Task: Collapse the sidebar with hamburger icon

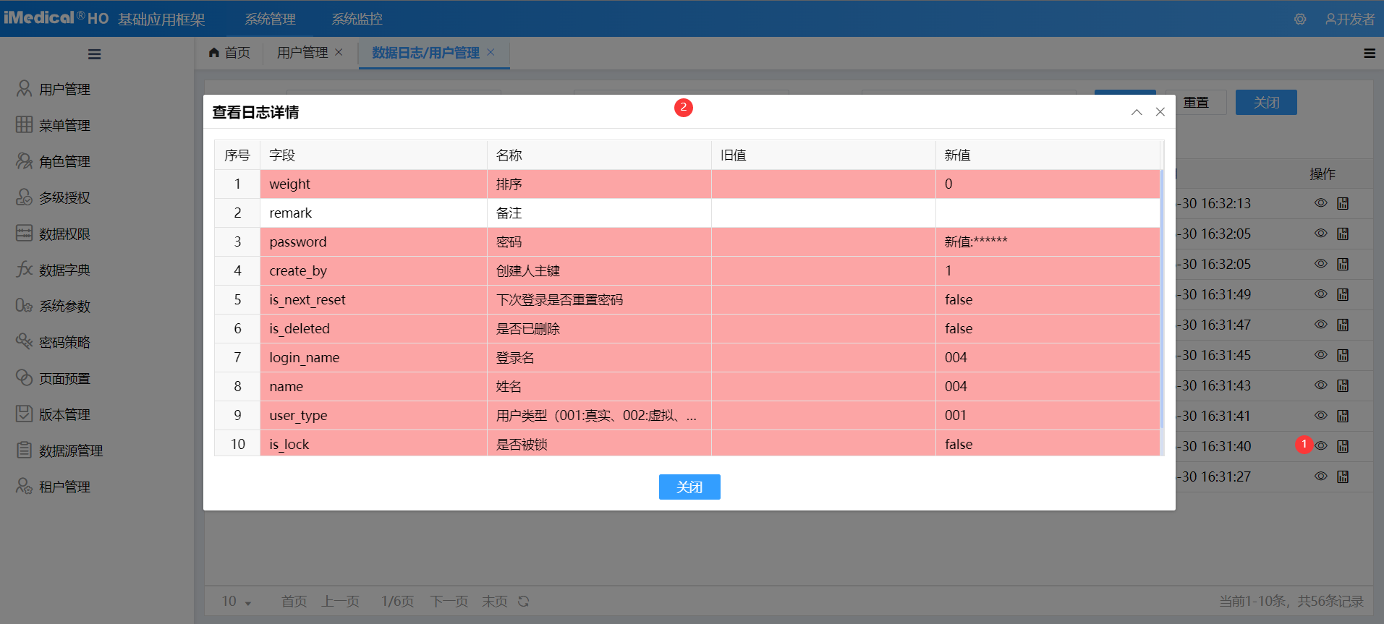Action: pyautogui.click(x=95, y=54)
